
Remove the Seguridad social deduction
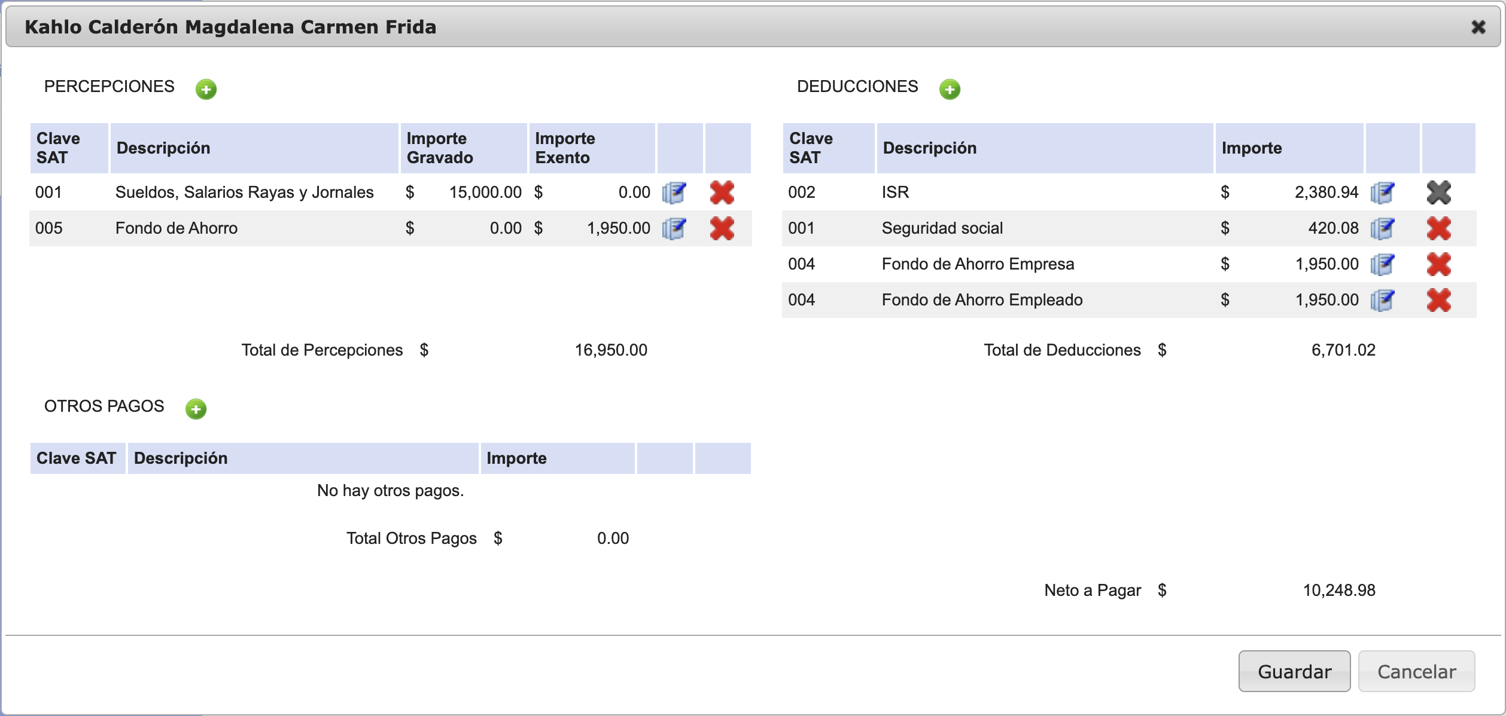[x=1438, y=228]
